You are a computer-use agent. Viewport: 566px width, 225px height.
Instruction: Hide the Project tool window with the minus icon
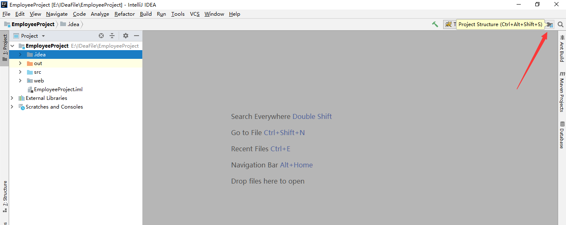pos(137,36)
